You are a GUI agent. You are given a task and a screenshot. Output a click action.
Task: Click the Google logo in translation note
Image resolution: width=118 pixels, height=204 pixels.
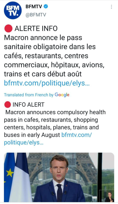(62, 95)
